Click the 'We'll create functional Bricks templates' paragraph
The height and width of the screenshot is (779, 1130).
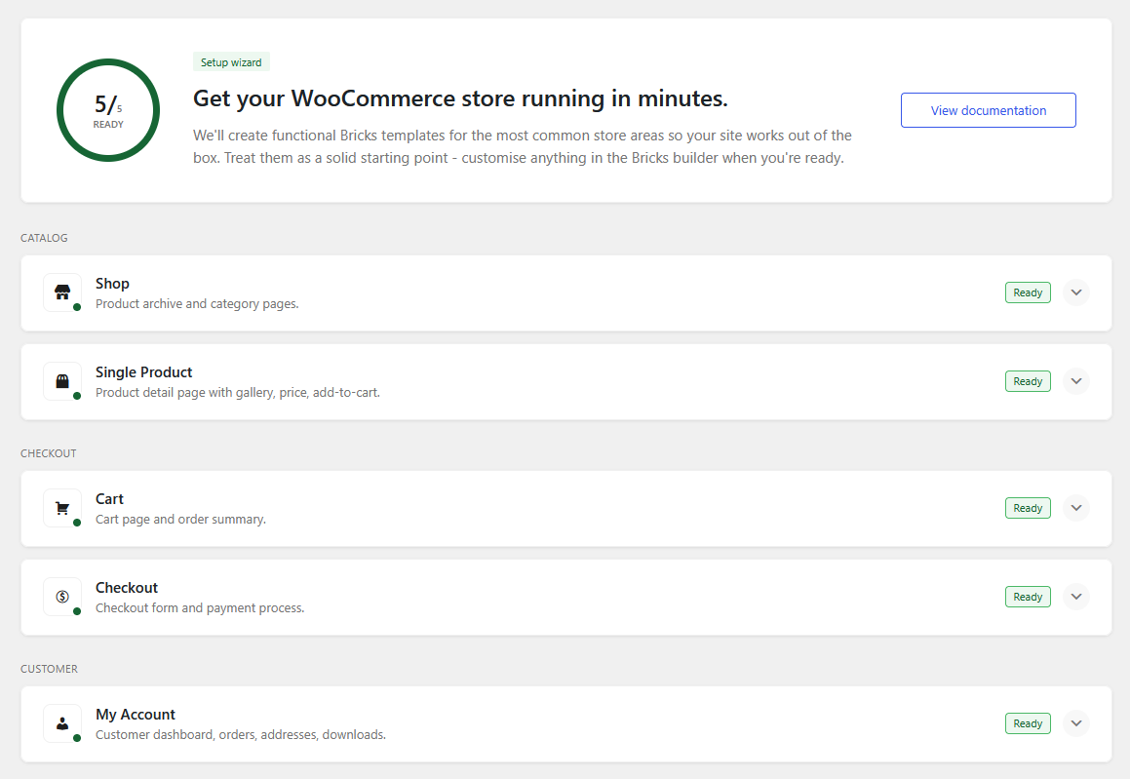[523, 146]
